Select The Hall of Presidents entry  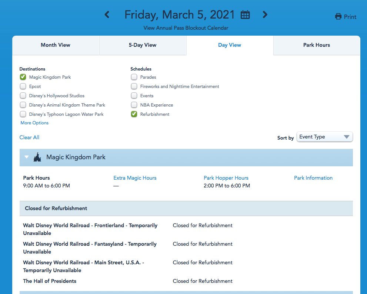coord(50,281)
